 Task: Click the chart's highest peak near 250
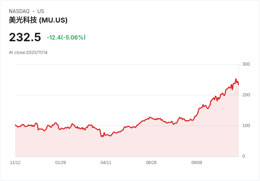[x=236, y=79]
